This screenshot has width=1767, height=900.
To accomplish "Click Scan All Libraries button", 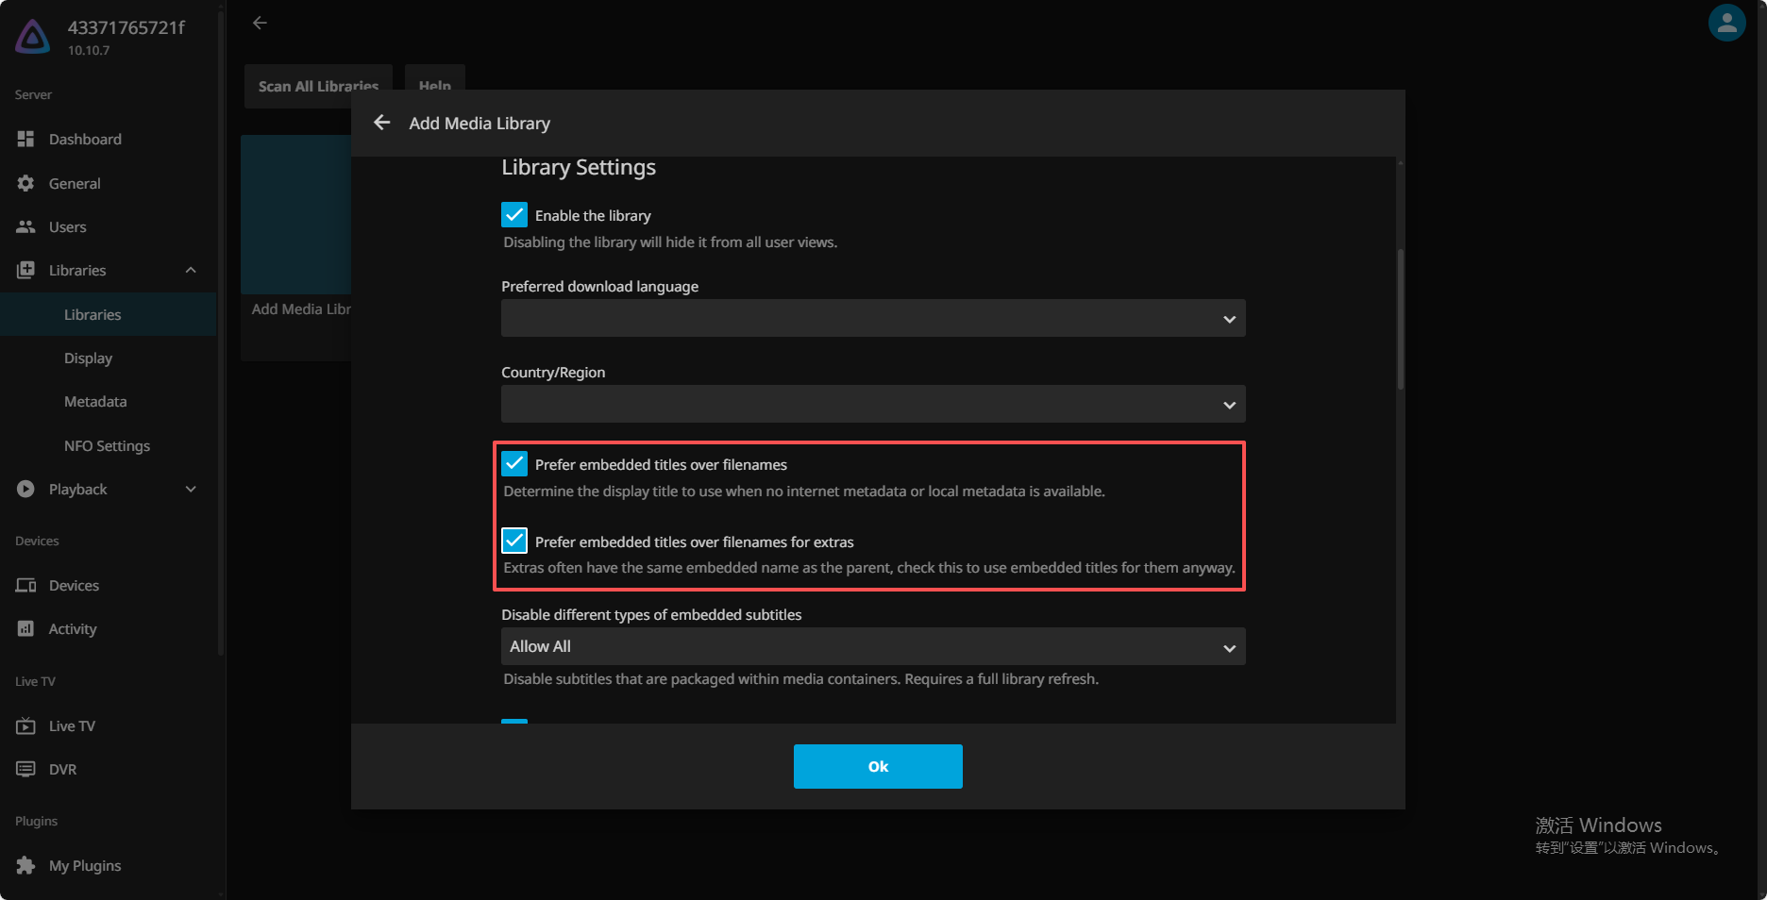I will coord(318,86).
